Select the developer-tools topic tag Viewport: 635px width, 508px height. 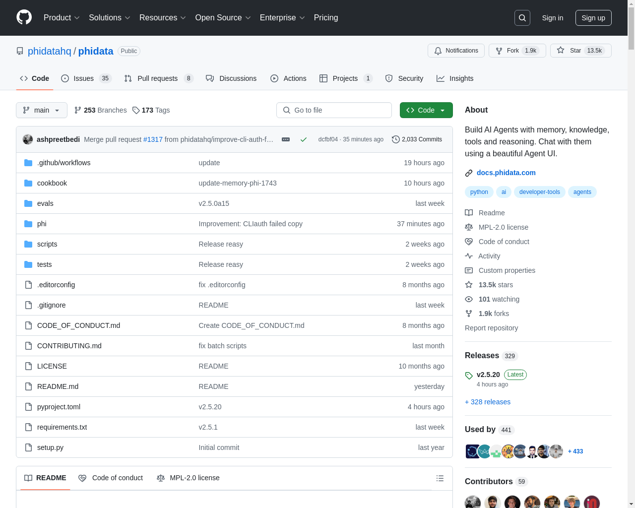click(x=540, y=192)
